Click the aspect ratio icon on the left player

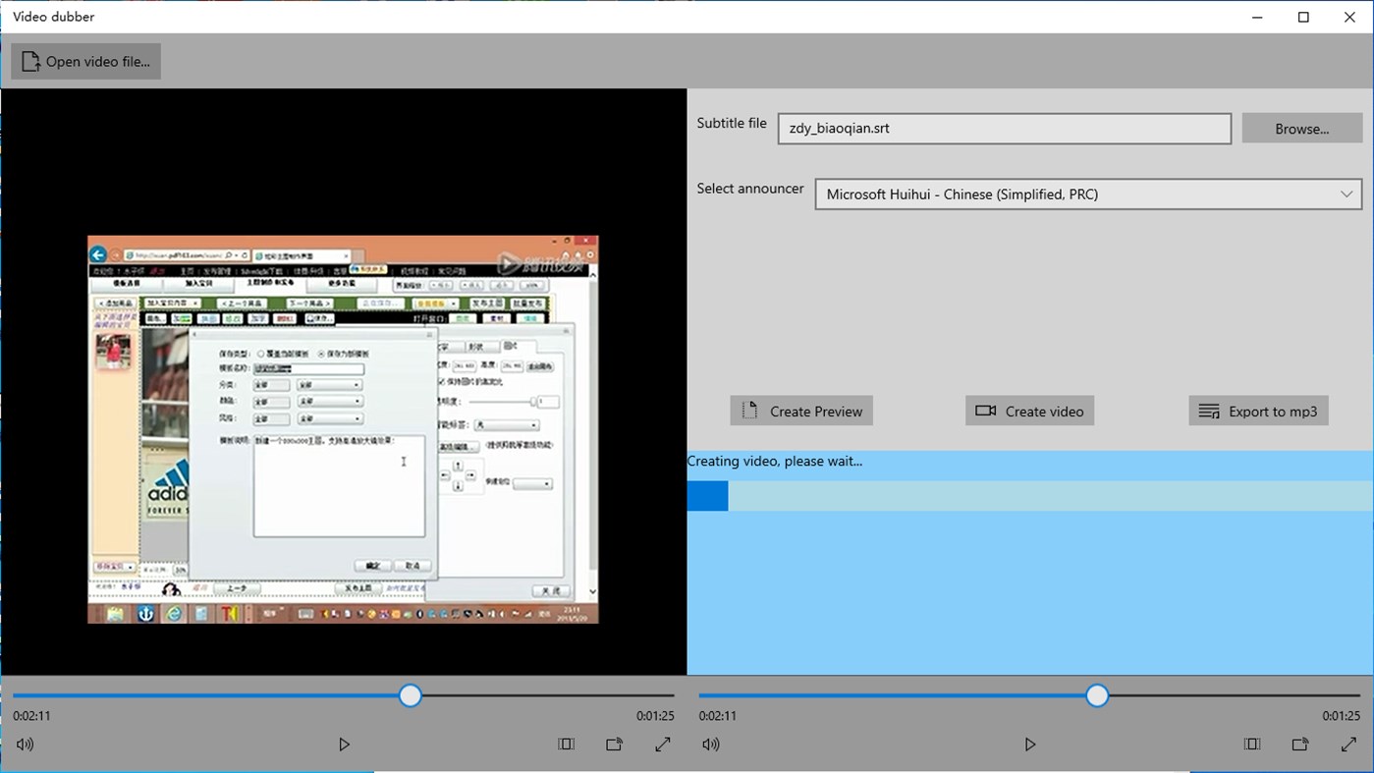[566, 744]
